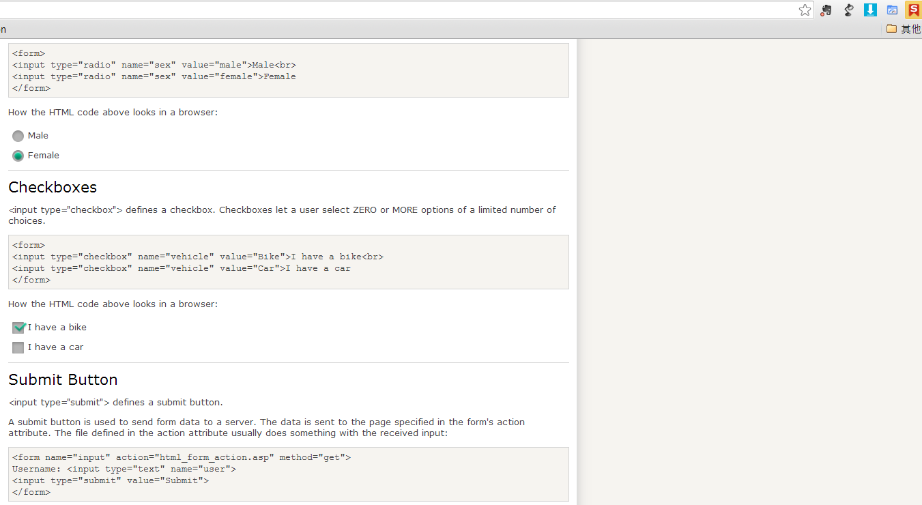This screenshot has width=922, height=505.
Task: Uncheck the "I have a bike" checkbox
Action: pyautogui.click(x=18, y=328)
